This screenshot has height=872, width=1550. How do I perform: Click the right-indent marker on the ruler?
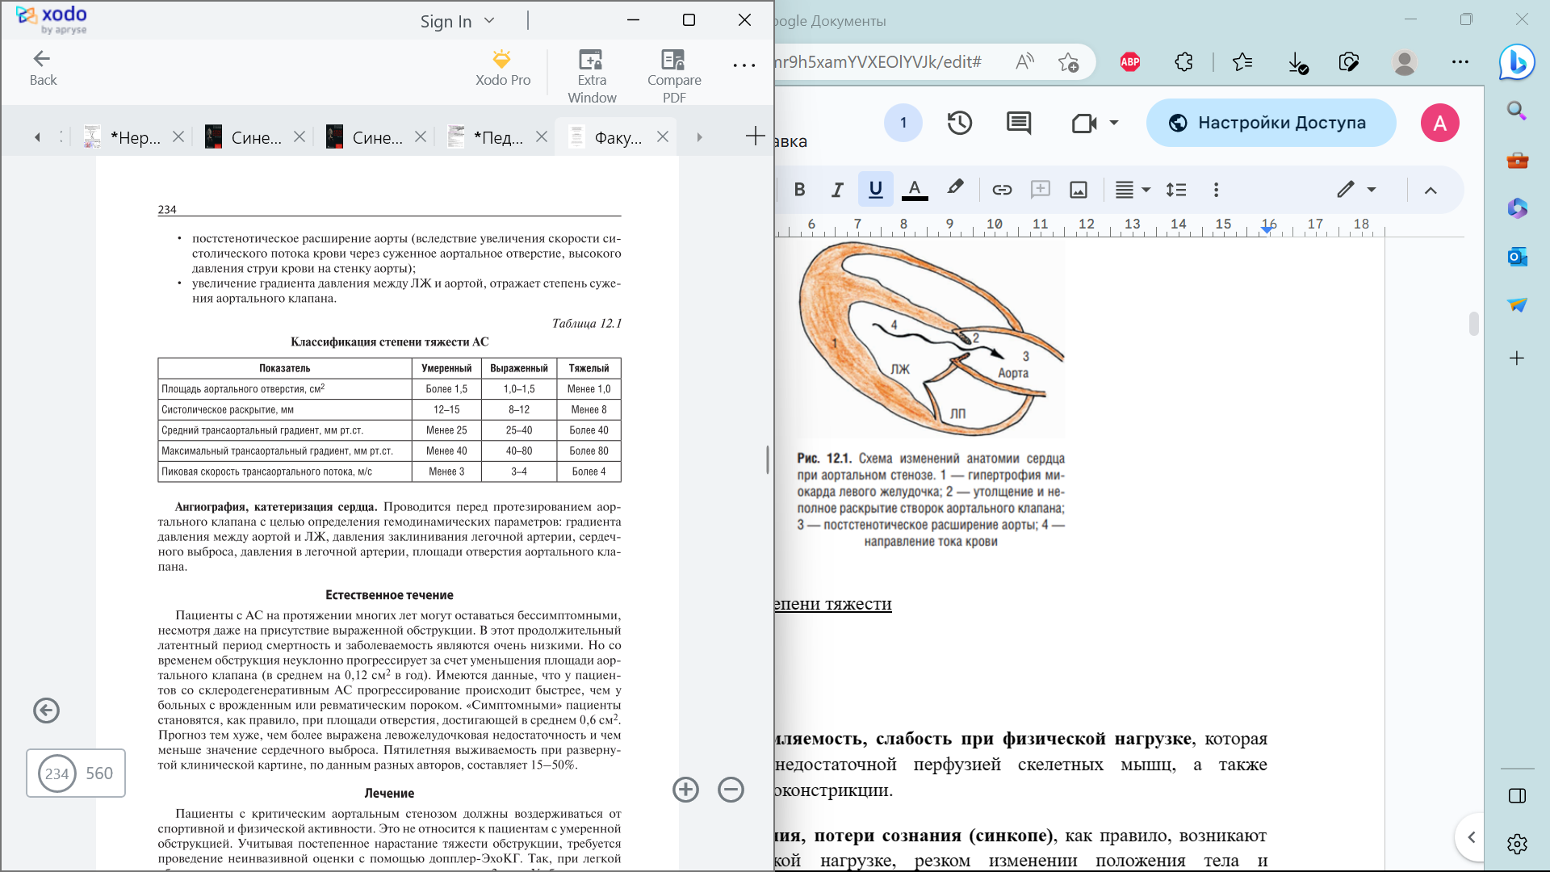1267,231
